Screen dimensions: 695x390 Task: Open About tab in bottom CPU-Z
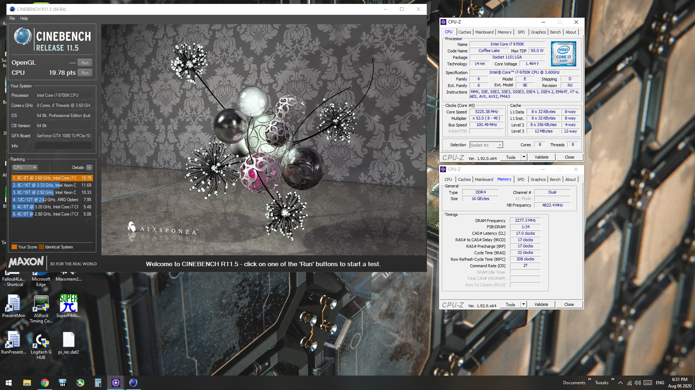click(570, 179)
